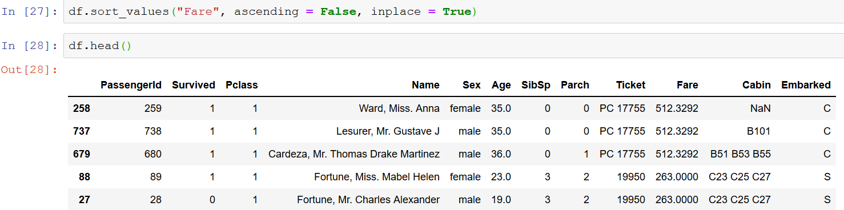The height and width of the screenshot is (210, 844).
Task: Click the Age column header
Action: [501, 85]
